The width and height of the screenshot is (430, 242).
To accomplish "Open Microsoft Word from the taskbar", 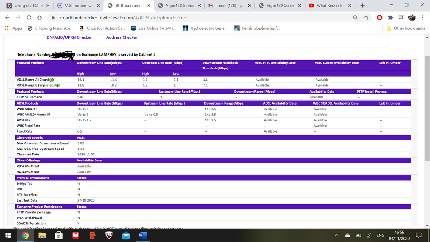I will (x=143, y=236).
